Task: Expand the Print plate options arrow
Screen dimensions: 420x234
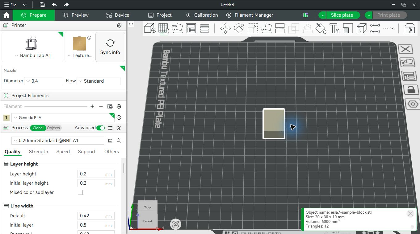Action: [369, 15]
